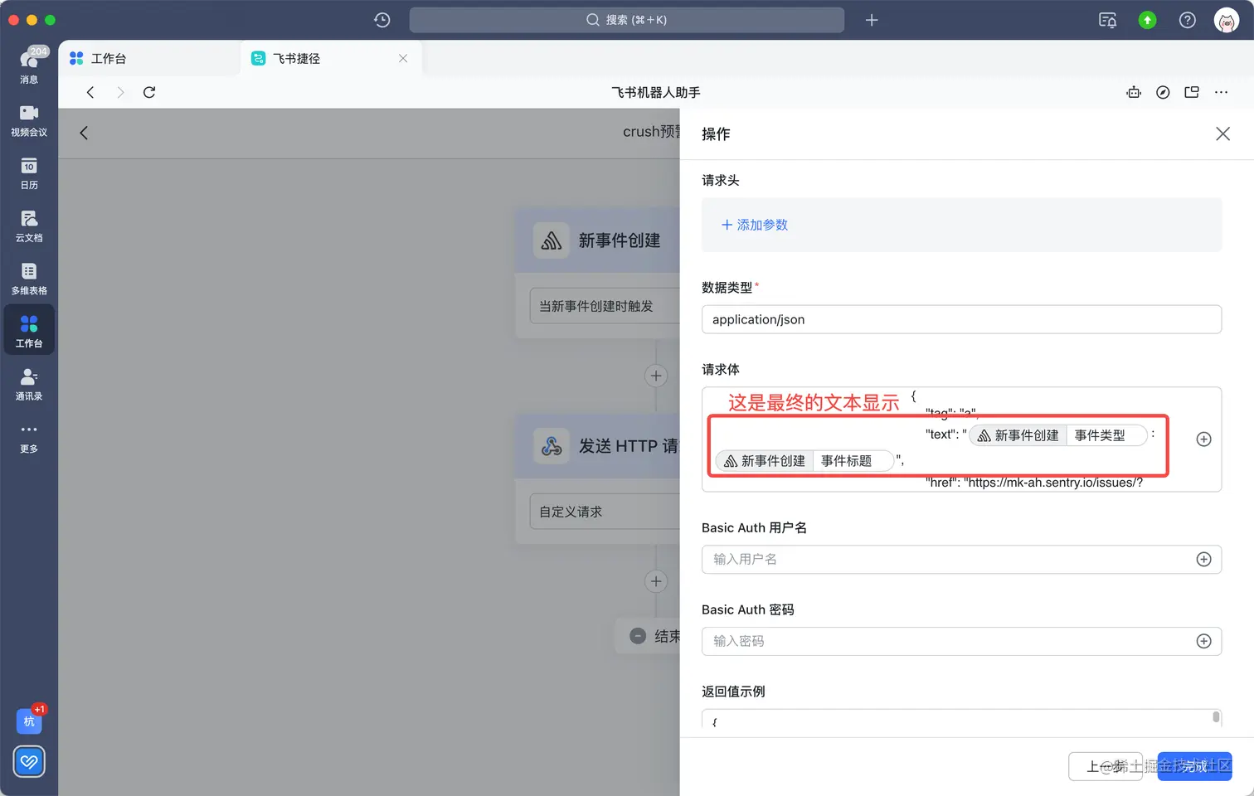Click the compass icon in page toolbar
This screenshot has width=1254, height=796.
pos(1163,92)
